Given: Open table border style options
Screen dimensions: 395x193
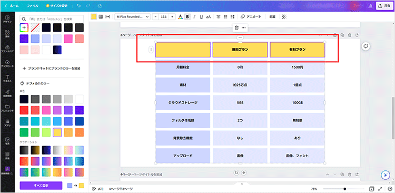Looking at the screenshot, I should pos(101,17).
